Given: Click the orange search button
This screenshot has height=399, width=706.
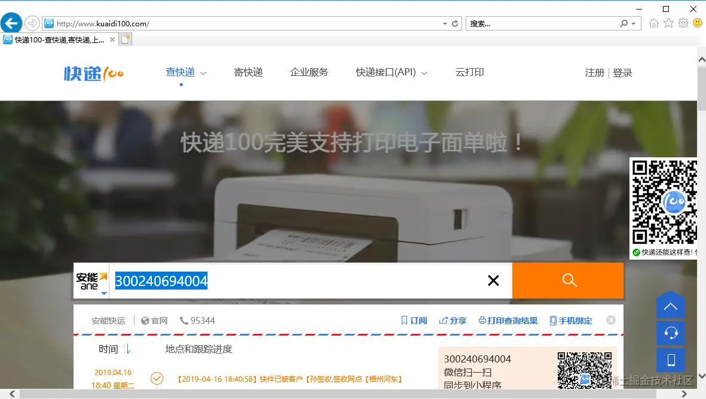Looking at the screenshot, I should [568, 281].
